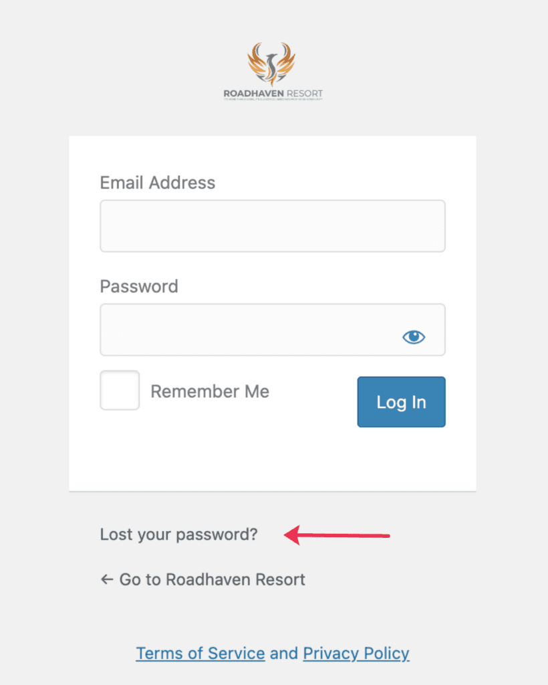This screenshot has height=685, width=548.
Task: Focus the Email Address input field
Action: click(x=273, y=226)
